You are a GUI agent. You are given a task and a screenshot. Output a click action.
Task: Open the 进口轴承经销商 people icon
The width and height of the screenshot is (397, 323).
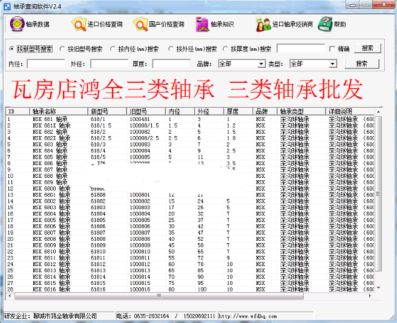(x=263, y=24)
